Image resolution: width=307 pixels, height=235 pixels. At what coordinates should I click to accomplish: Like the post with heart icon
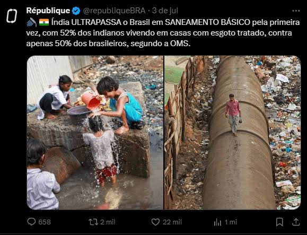[x=155, y=222]
